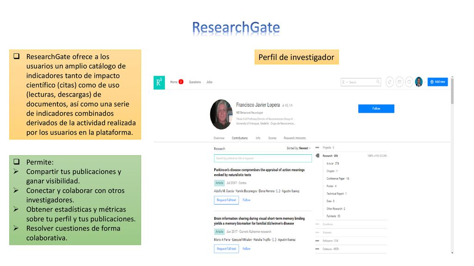
Task: Open Projects in the contributions sidebar
Action: coord(328,147)
